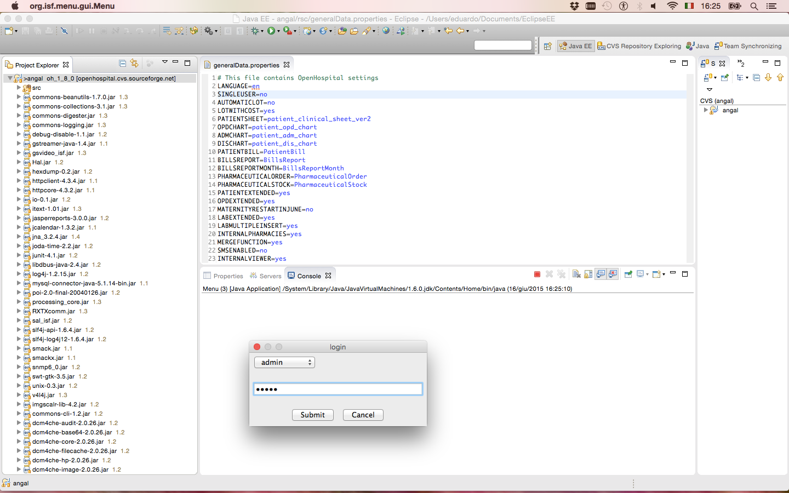
Task: Expand angal in Synchronize view
Action: (x=706, y=110)
